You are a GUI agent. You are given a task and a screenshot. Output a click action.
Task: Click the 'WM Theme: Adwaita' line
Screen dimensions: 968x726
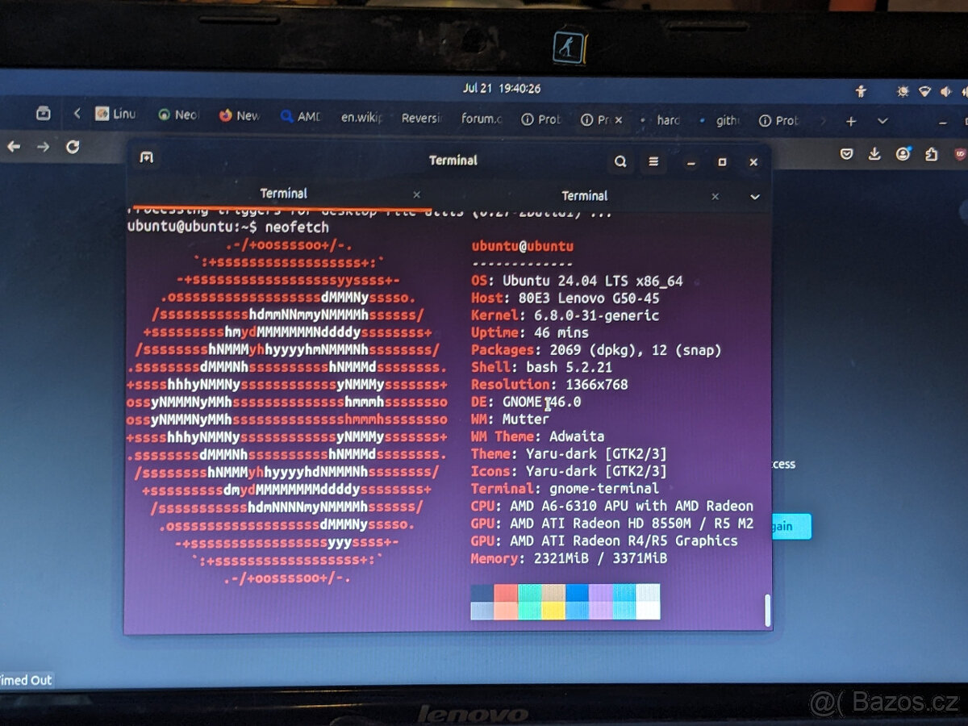point(537,436)
